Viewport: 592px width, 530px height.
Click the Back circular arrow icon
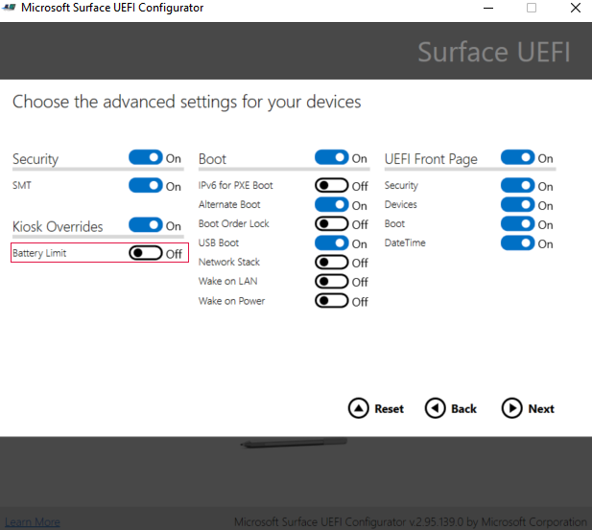click(x=435, y=408)
